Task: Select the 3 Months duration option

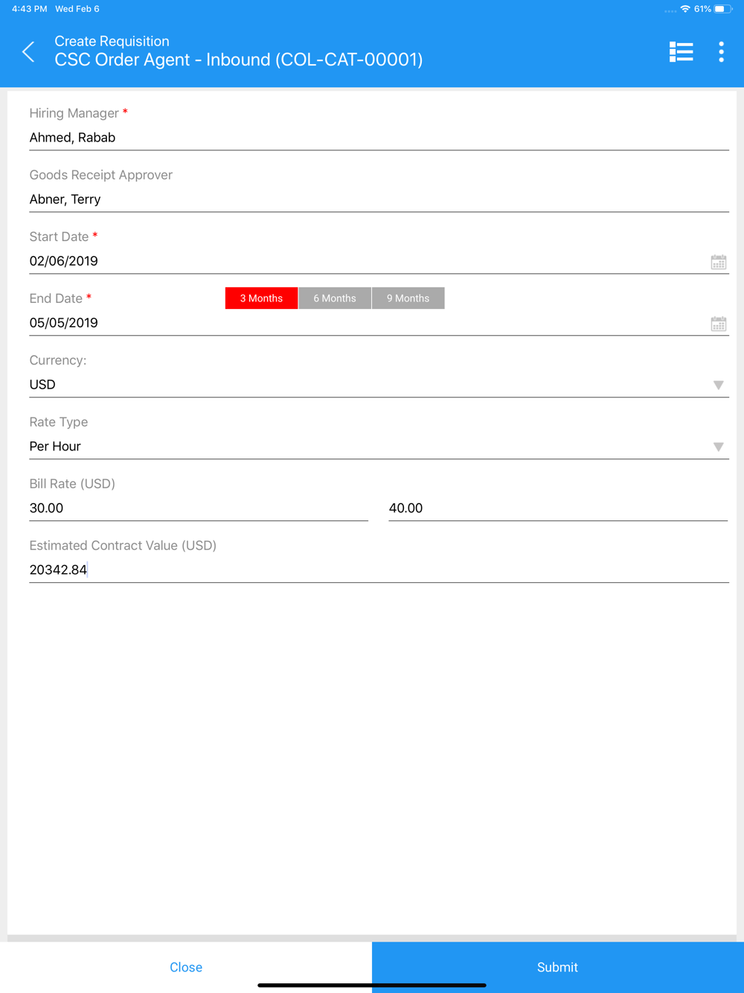Action: pos(261,298)
